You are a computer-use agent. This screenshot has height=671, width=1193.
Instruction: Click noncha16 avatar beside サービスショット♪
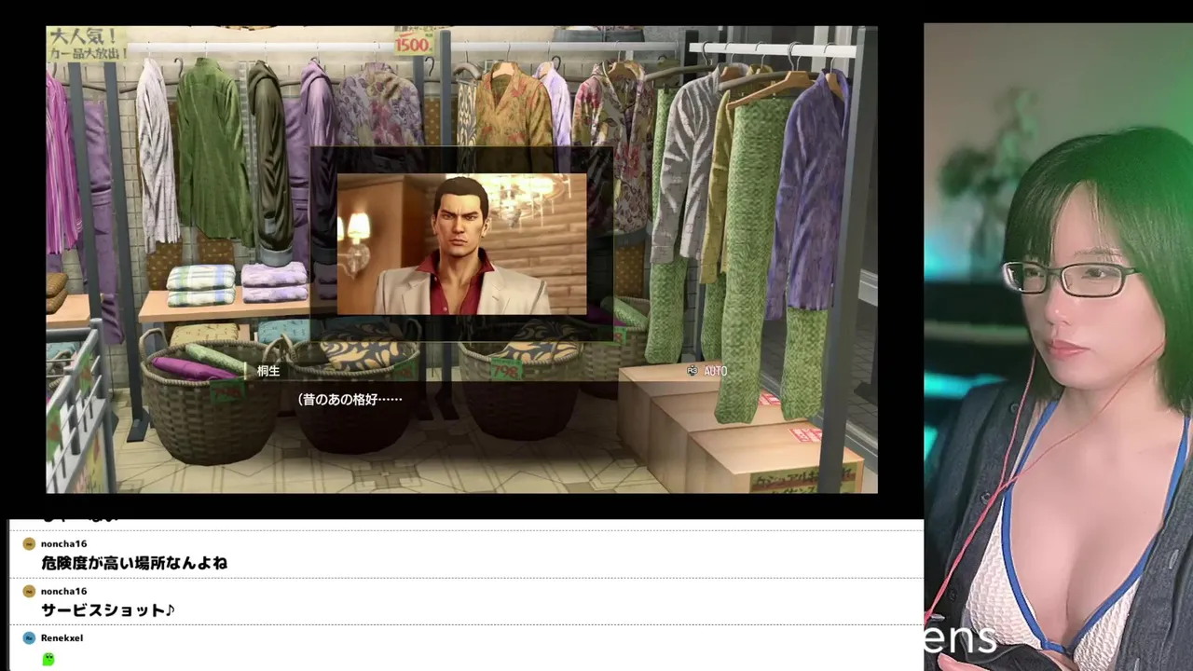[29, 591]
